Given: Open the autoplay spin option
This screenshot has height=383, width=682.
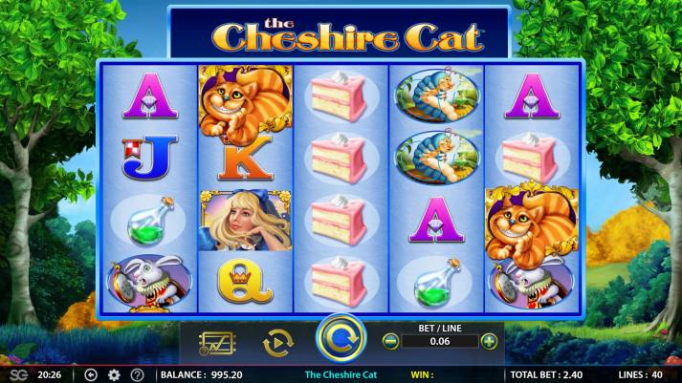Looking at the screenshot, I should click(278, 343).
